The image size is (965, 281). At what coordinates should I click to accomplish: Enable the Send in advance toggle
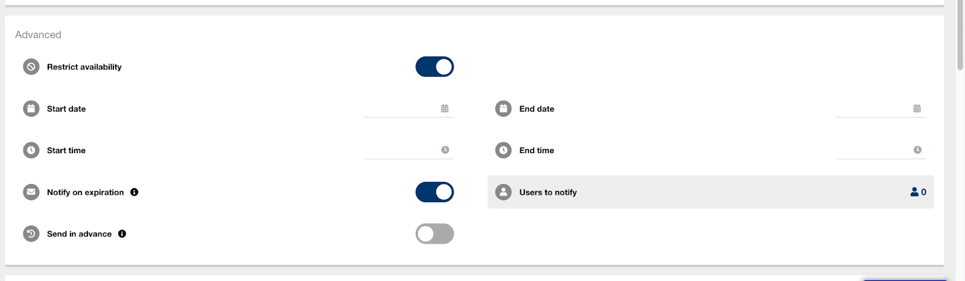pos(434,234)
